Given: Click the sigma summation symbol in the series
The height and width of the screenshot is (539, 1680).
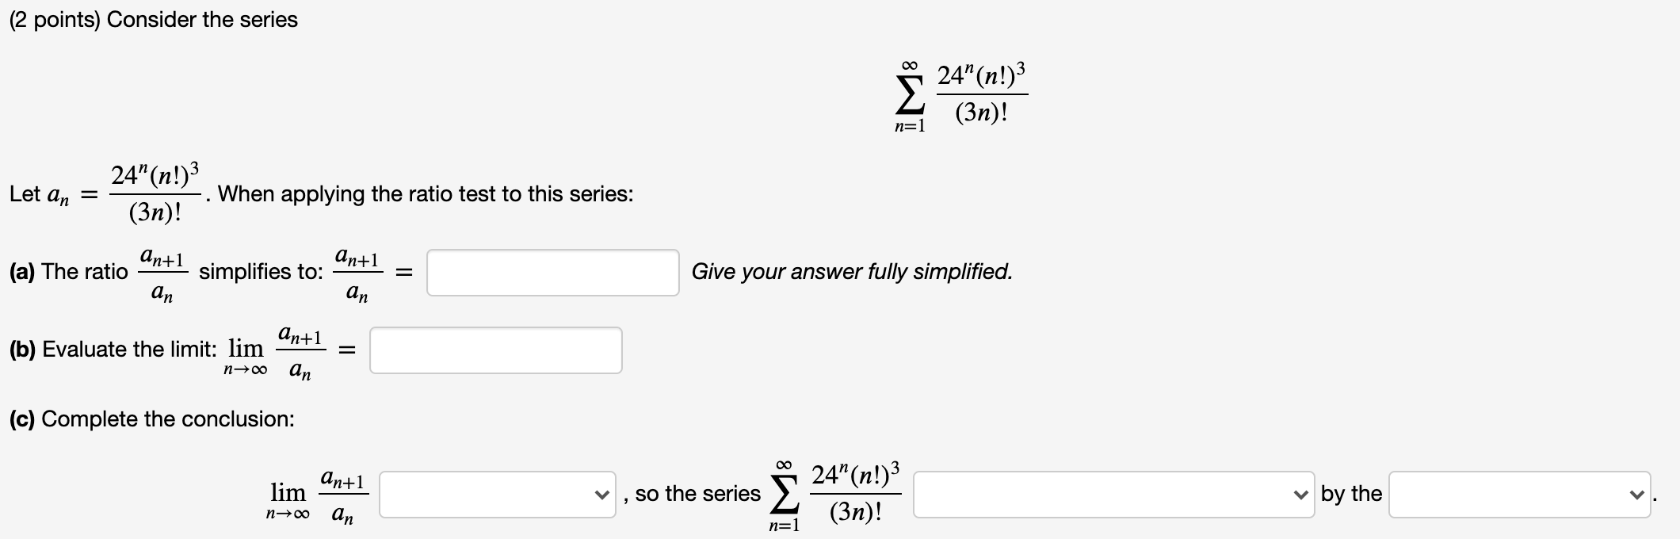Looking at the screenshot, I should tap(910, 94).
